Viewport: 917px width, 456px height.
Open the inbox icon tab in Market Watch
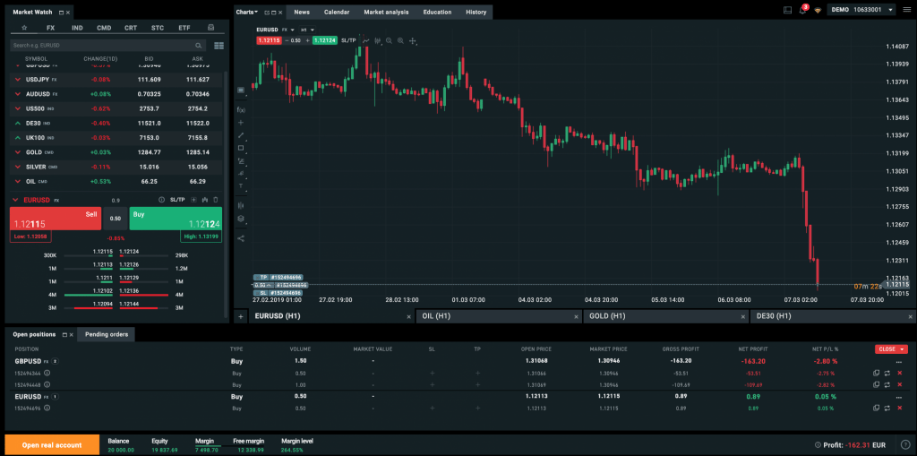[210, 28]
